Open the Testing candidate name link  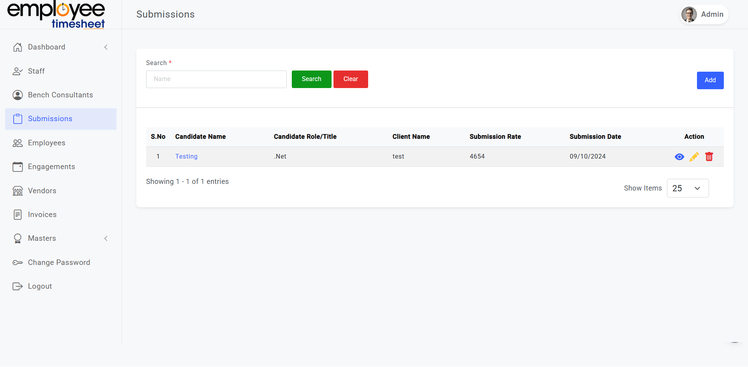click(186, 157)
